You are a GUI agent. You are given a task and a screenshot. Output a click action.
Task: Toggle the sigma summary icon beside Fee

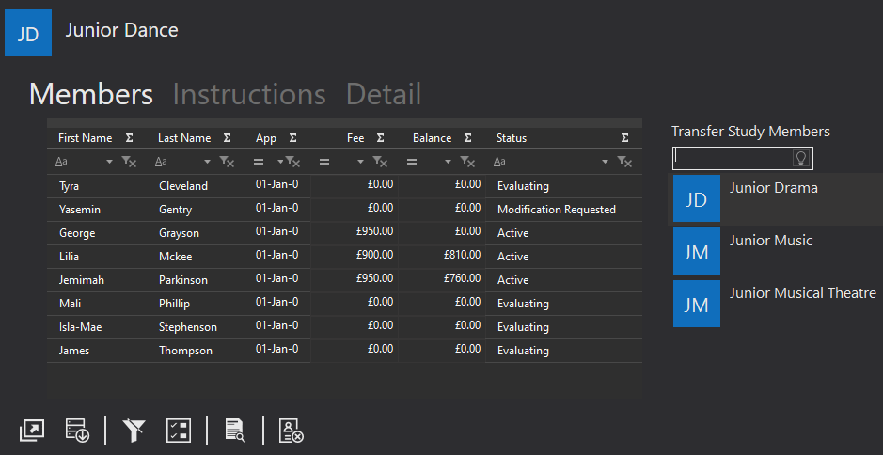click(x=380, y=138)
